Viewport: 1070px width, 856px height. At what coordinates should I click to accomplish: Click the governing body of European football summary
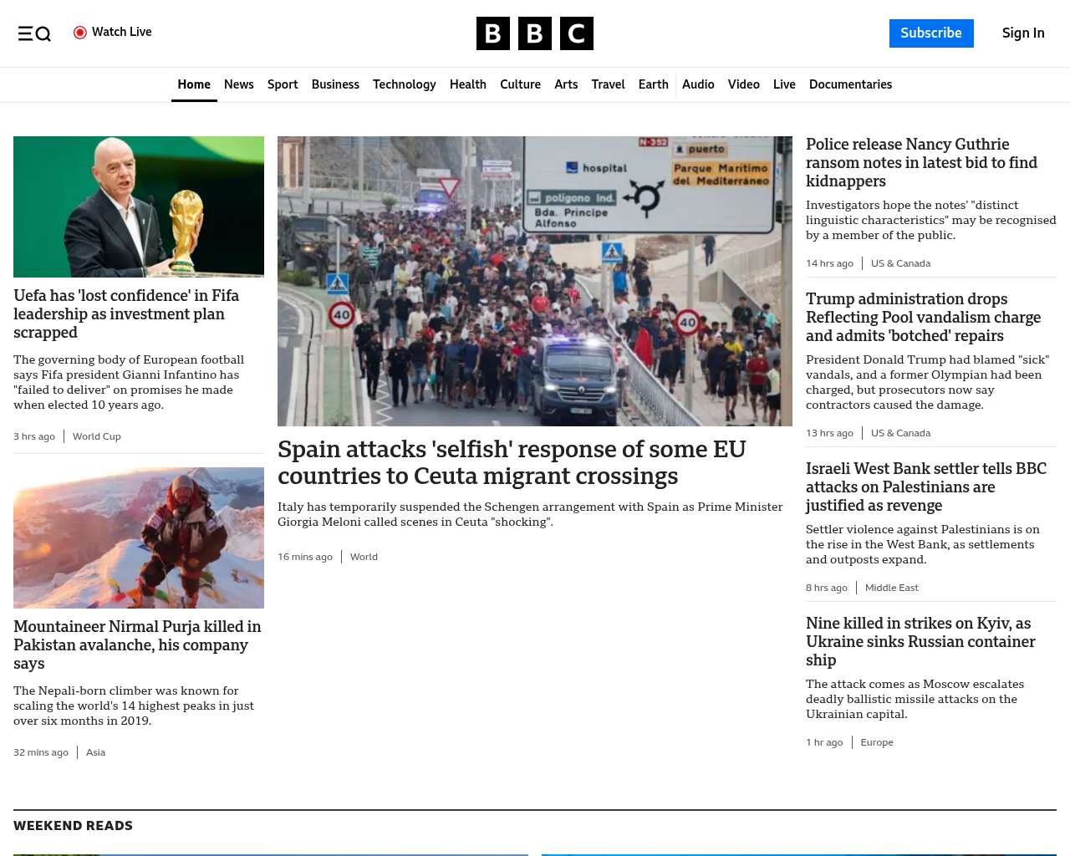(x=129, y=382)
